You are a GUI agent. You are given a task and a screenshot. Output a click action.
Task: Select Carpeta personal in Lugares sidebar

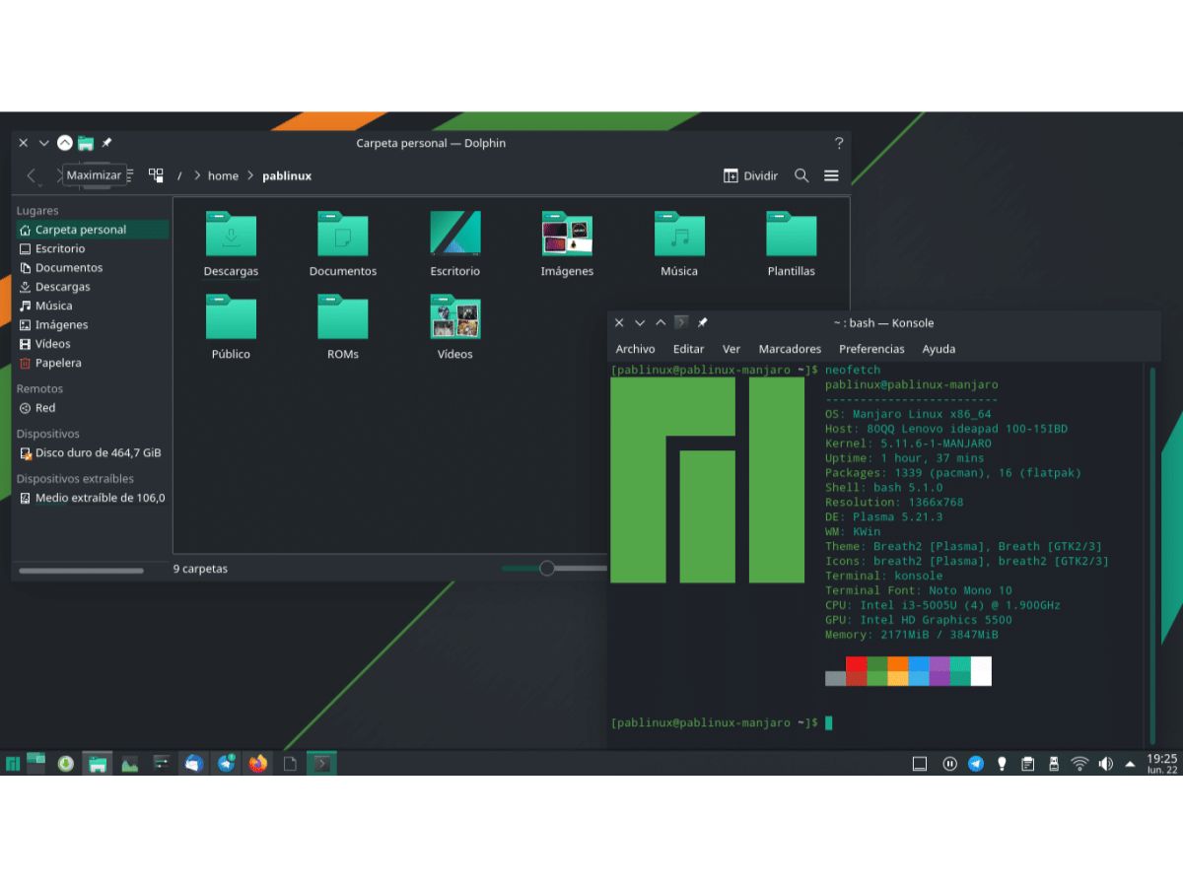click(92, 230)
